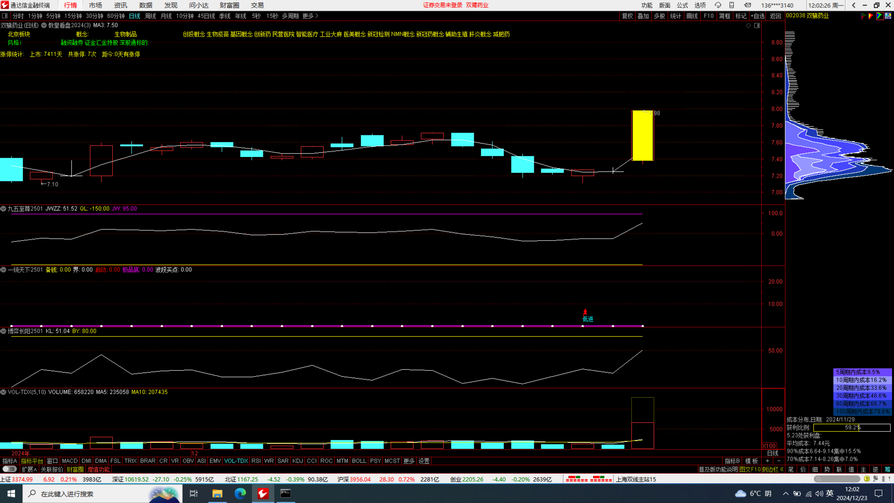This screenshot has height=503, width=894.
Task: Launch Microsoft Edge from taskbar
Action: (x=240, y=493)
